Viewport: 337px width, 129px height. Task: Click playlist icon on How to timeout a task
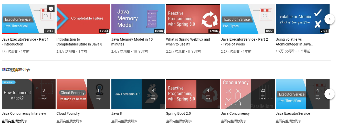[x=44, y=97]
